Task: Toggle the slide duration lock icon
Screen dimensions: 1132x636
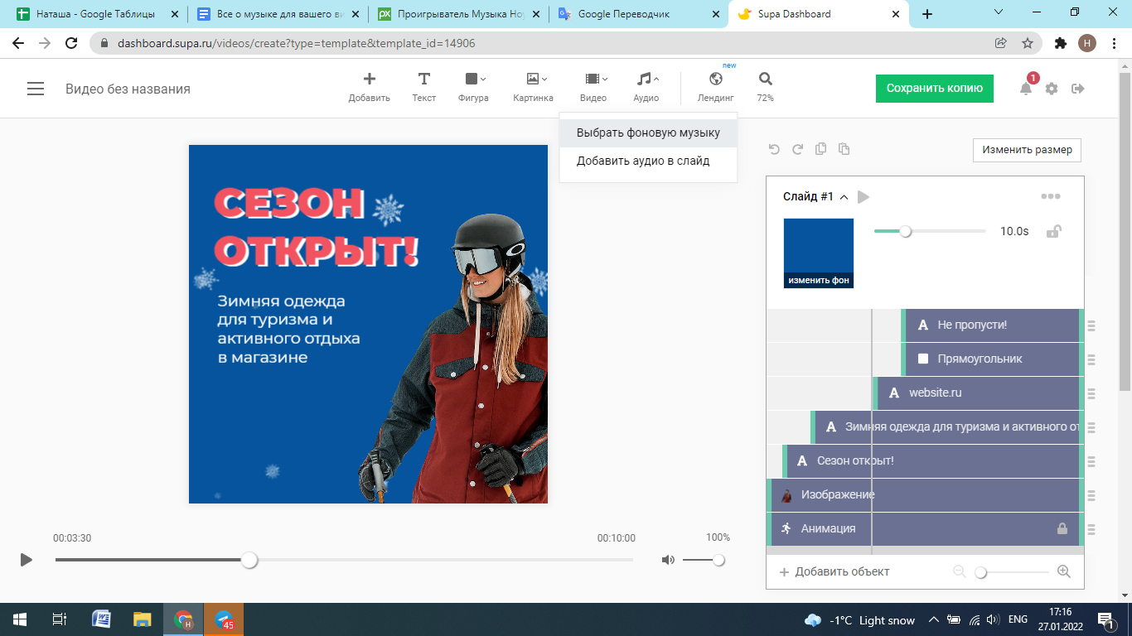Action: pyautogui.click(x=1053, y=231)
